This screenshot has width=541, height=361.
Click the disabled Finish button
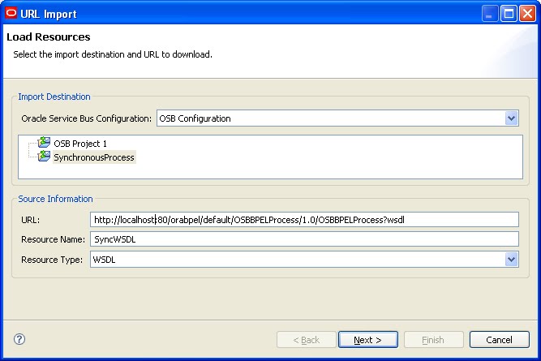pyautogui.click(x=433, y=340)
